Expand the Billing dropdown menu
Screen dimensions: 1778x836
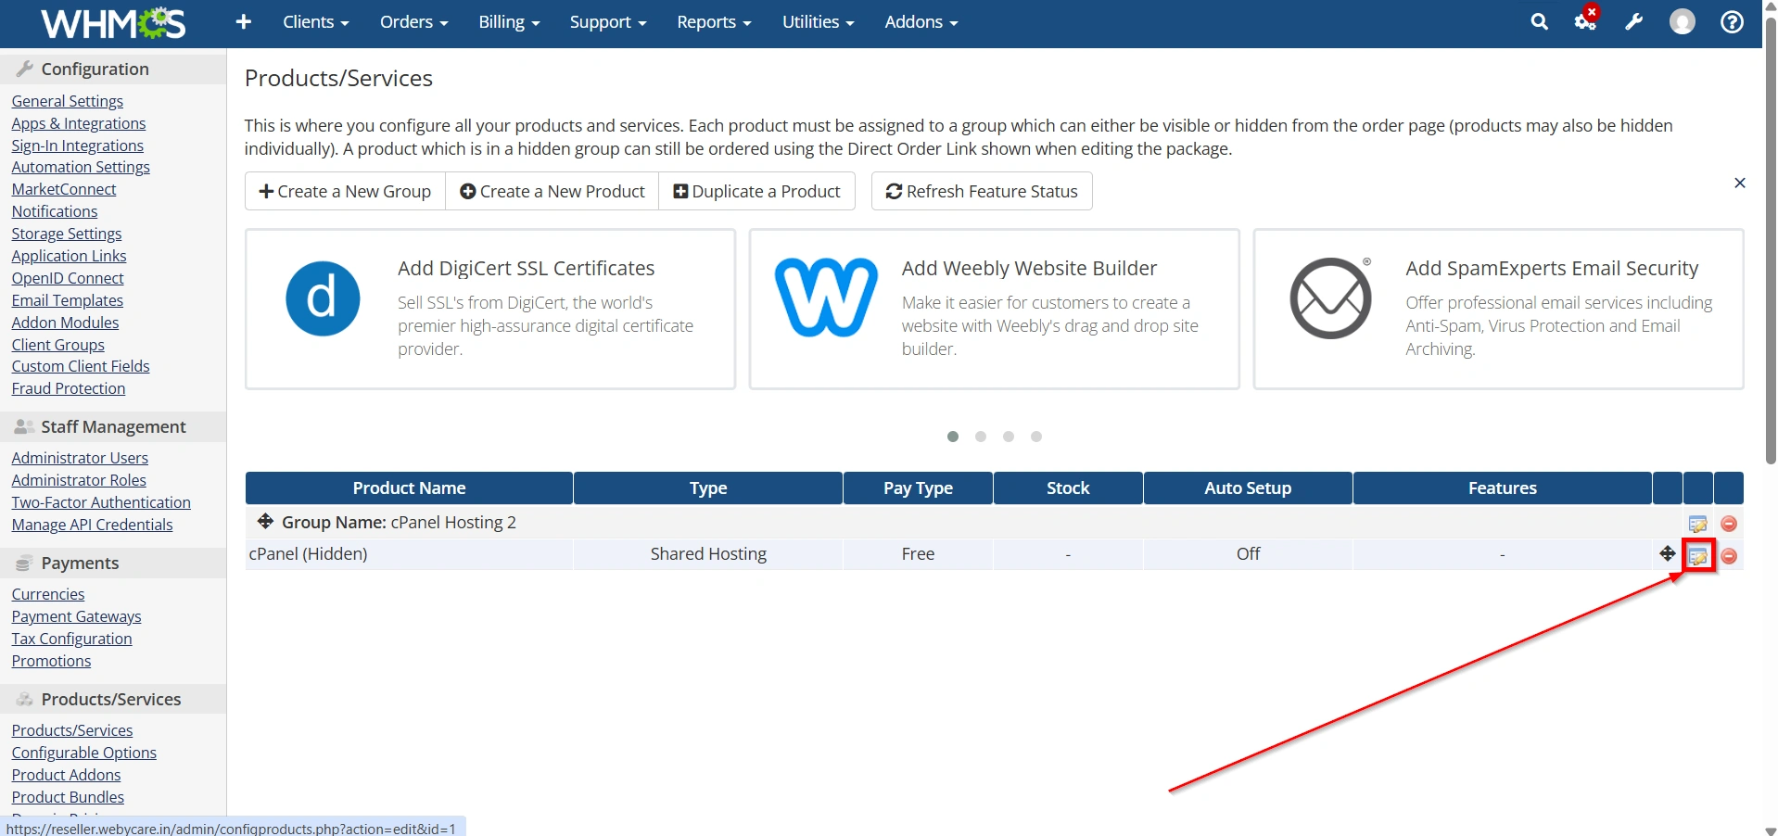pyautogui.click(x=509, y=21)
